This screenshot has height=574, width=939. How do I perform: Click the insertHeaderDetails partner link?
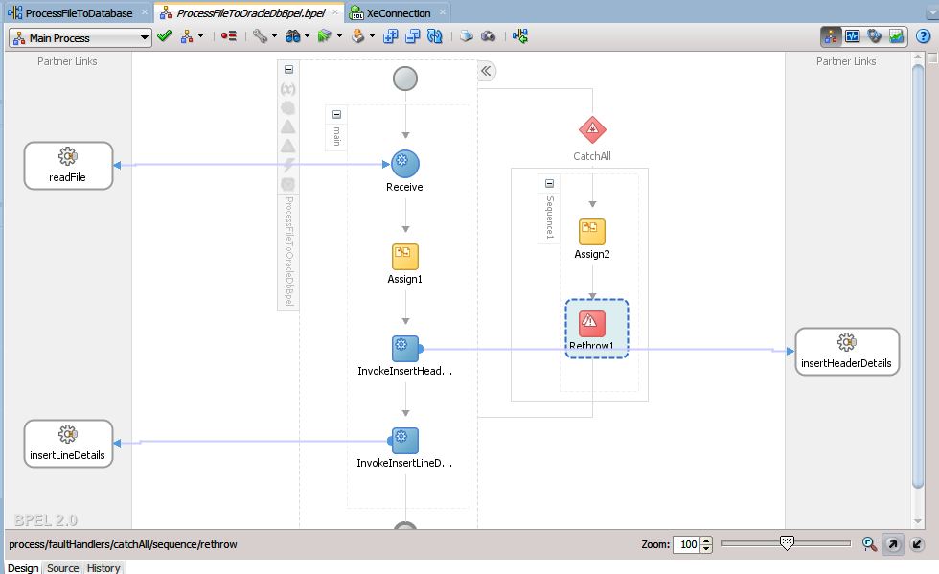tap(847, 351)
